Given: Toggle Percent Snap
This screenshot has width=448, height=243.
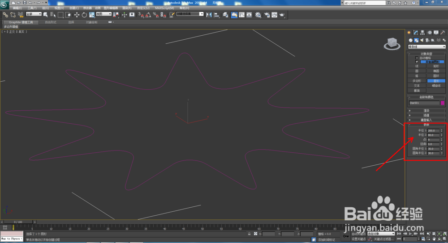Looking at the screenshot, I should click(x=156, y=15).
